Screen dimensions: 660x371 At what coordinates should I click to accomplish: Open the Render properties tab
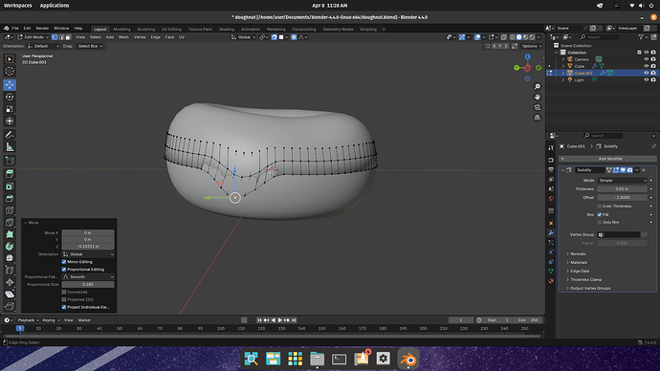click(551, 160)
